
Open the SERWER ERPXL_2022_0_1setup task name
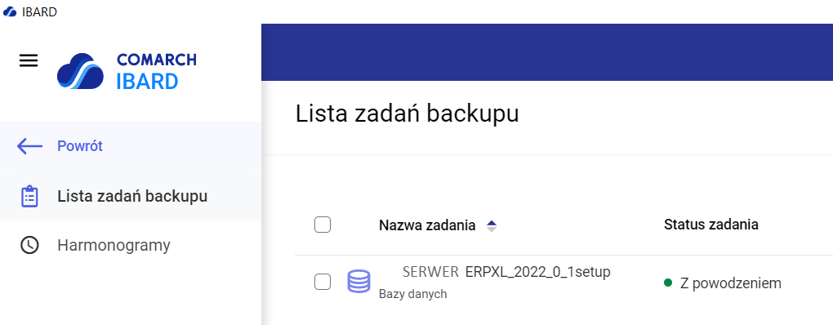coord(507,272)
